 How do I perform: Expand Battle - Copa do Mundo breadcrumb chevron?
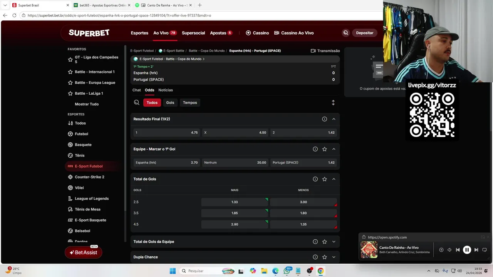tap(203, 59)
